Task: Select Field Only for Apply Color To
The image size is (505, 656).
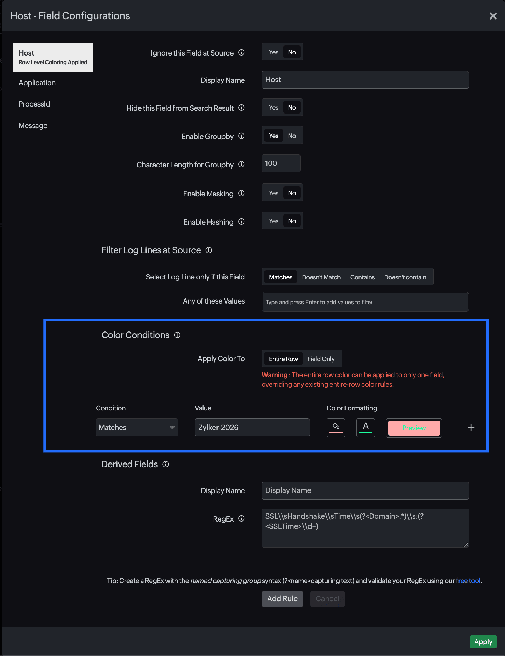Action: 321,359
